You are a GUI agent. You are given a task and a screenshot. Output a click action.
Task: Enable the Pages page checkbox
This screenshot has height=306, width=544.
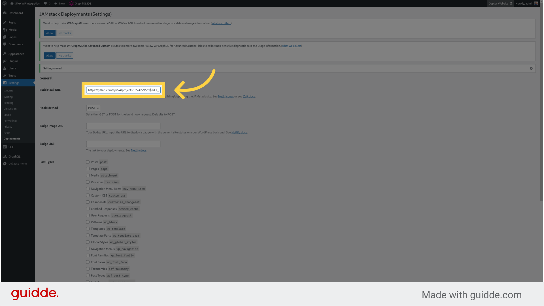coord(88,169)
